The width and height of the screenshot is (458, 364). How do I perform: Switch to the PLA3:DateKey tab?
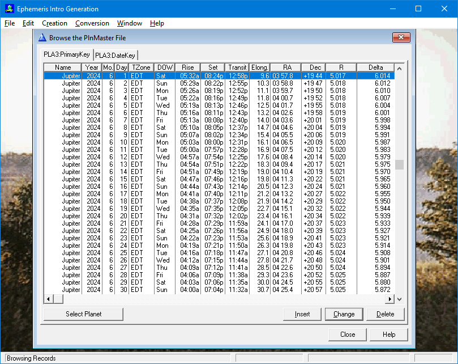[x=115, y=55]
